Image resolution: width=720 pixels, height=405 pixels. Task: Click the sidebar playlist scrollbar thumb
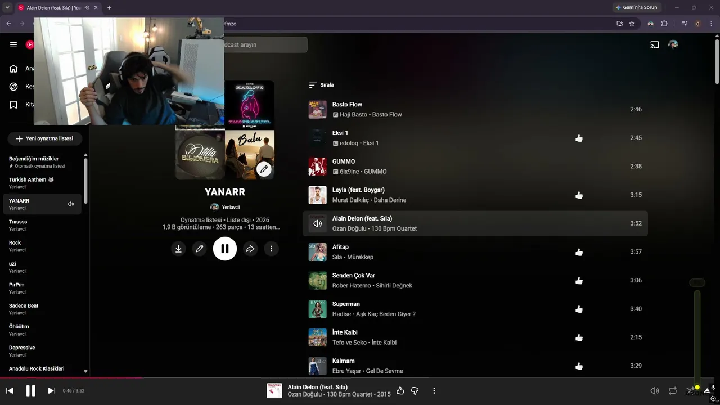85,180
